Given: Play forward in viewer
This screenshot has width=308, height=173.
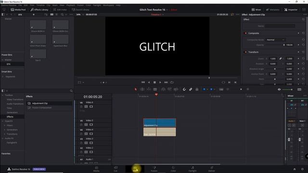Looking at the screenshot, I should 160,82.
